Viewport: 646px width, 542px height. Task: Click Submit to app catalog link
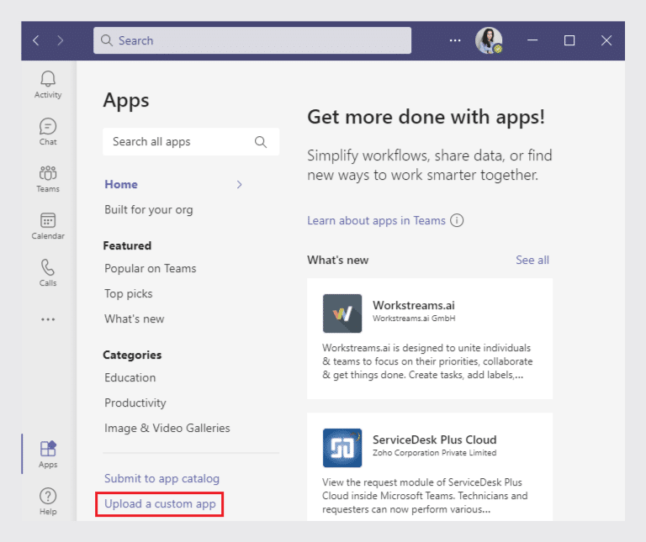161,479
